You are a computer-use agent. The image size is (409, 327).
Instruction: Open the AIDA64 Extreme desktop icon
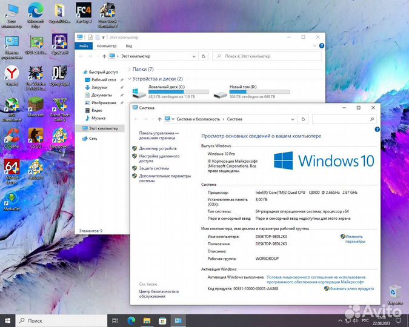coord(12,171)
